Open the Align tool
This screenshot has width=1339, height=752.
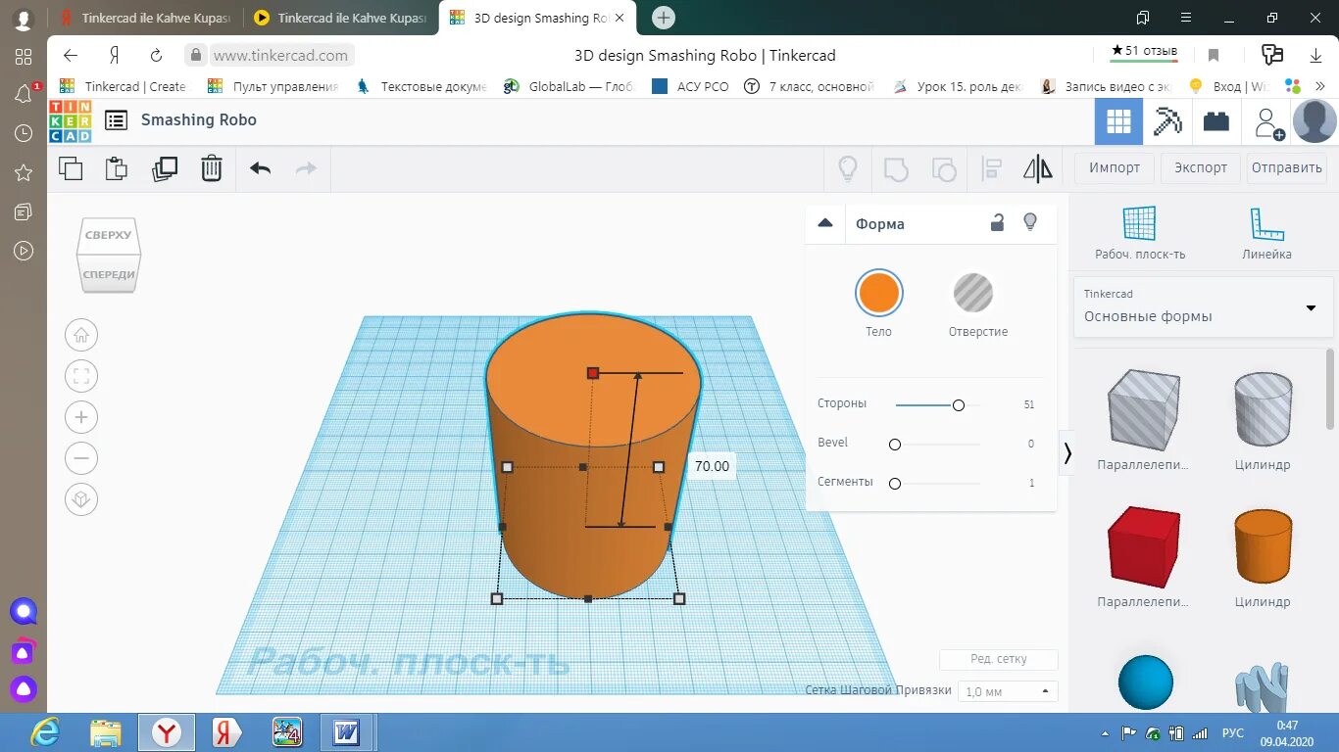click(x=992, y=168)
